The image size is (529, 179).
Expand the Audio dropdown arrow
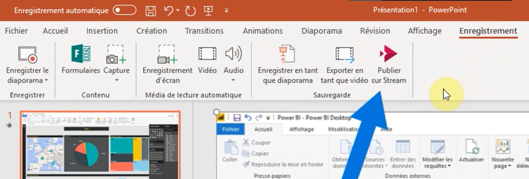pyautogui.click(x=233, y=80)
